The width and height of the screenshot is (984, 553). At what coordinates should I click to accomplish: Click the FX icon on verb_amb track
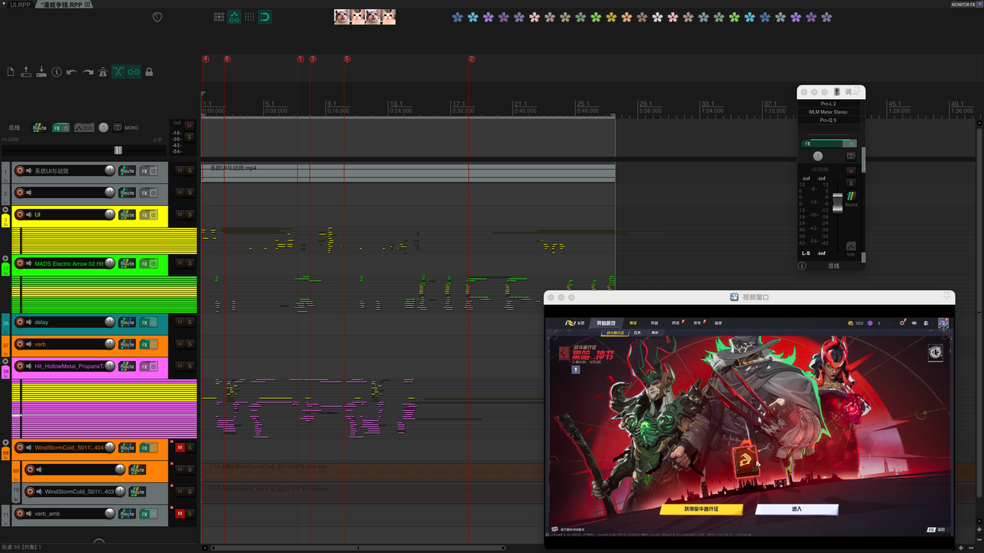click(145, 514)
